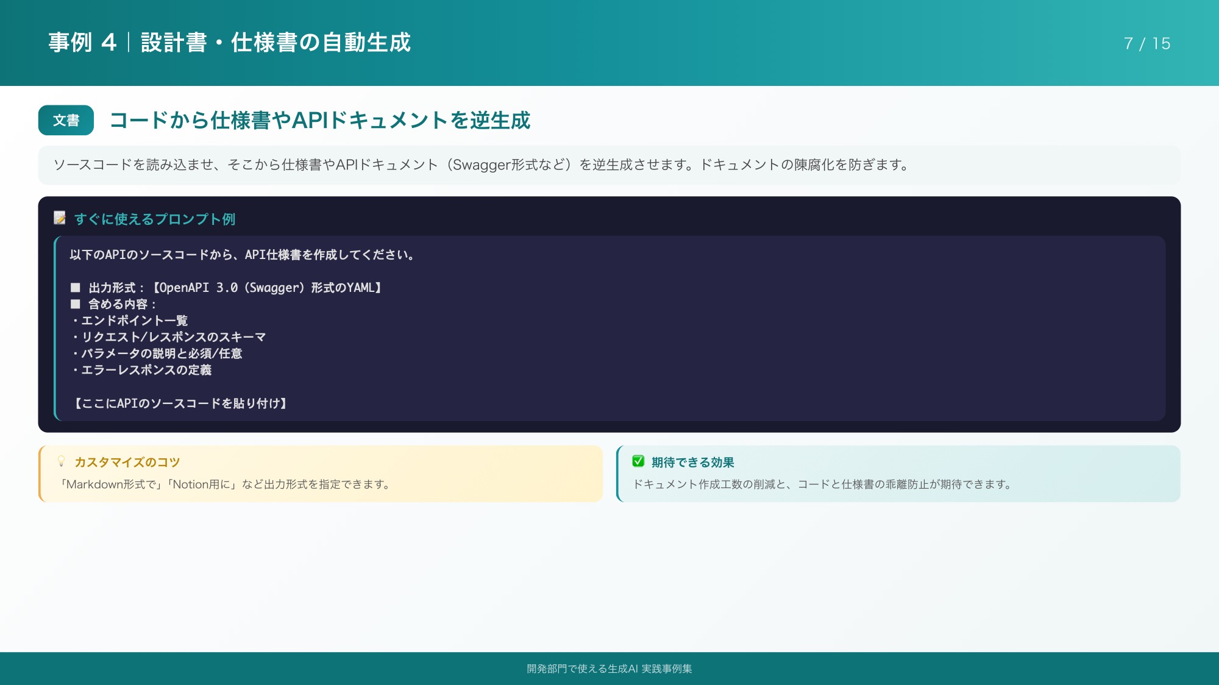Click the placeholder ここにAPIのソースコードを貼り付け
Viewport: 1219px width, 685px height.
(x=180, y=403)
